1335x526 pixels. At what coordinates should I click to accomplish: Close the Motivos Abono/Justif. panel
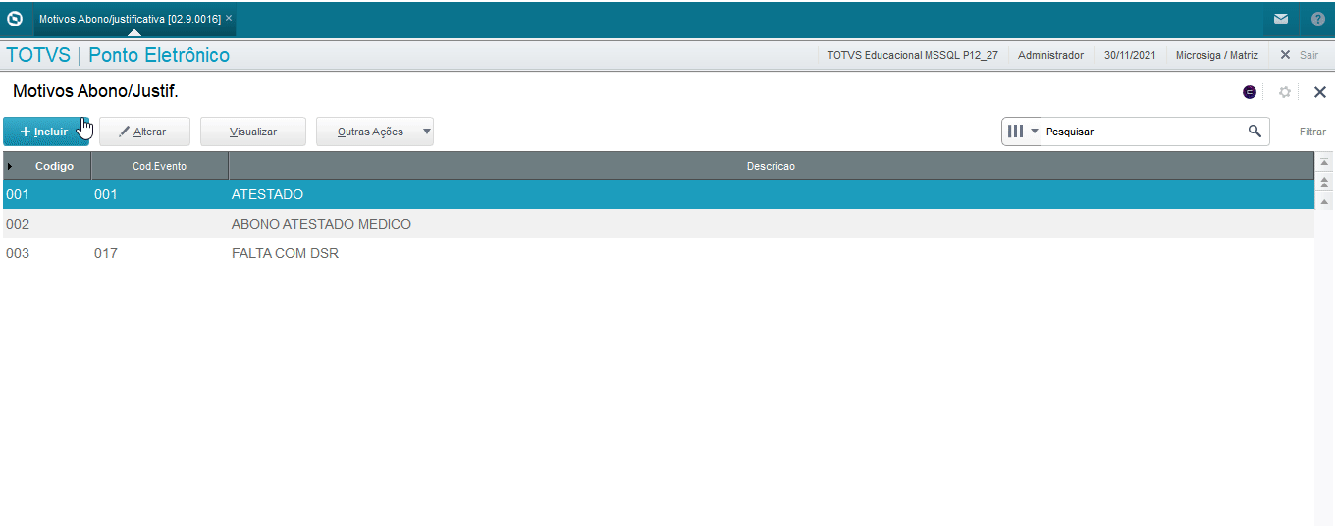pos(1320,92)
